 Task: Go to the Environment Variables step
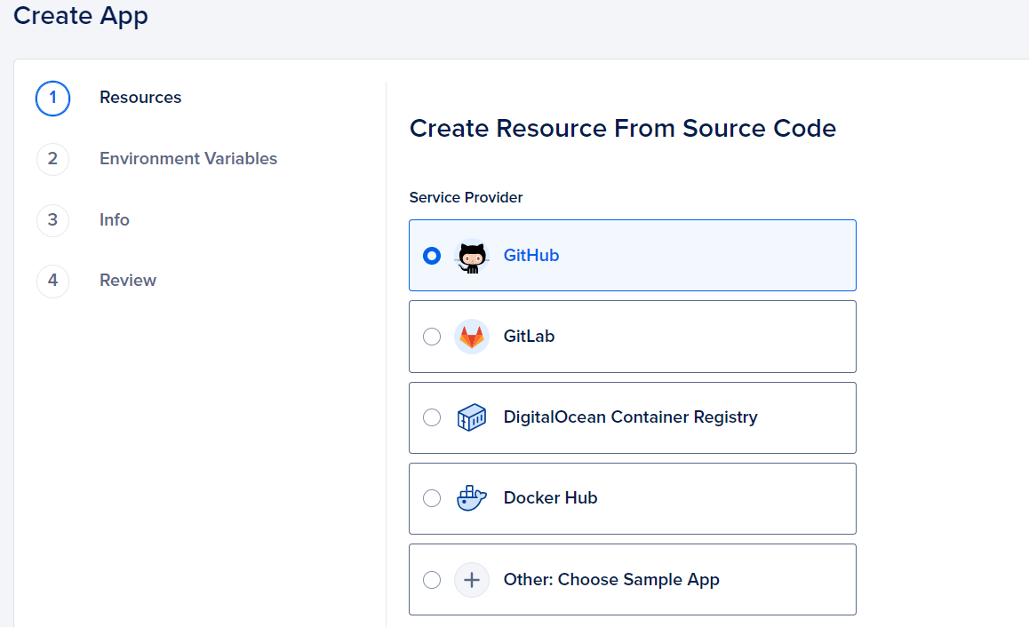[188, 159]
